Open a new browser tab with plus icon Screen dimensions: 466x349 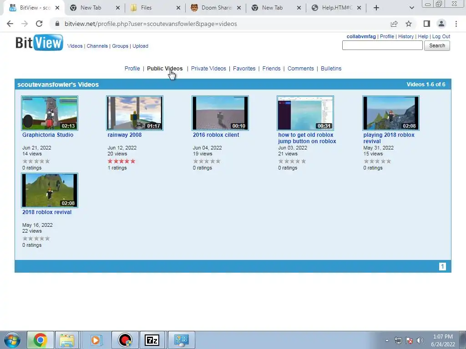376,8
